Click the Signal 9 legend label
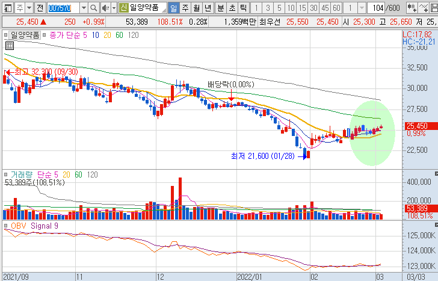The height and width of the screenshot is (281, 438). (45, 226)
